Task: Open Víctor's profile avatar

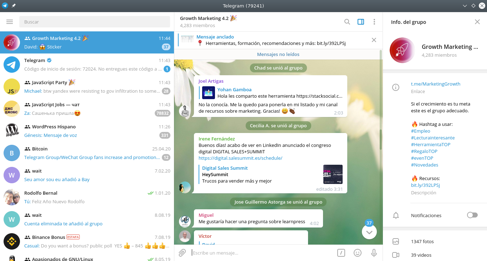Action: click(185, 237)
